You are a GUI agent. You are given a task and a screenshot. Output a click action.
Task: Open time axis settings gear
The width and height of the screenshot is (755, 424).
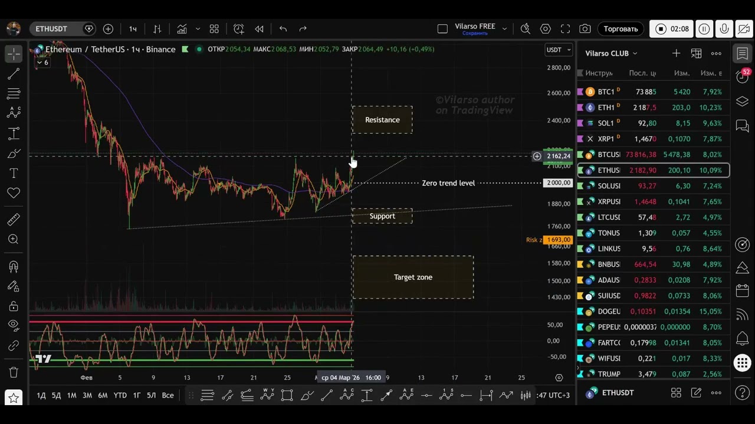[559, 377]
